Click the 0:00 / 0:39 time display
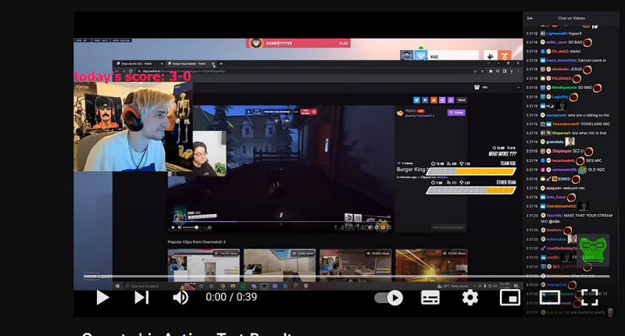 tap(231, 298)
